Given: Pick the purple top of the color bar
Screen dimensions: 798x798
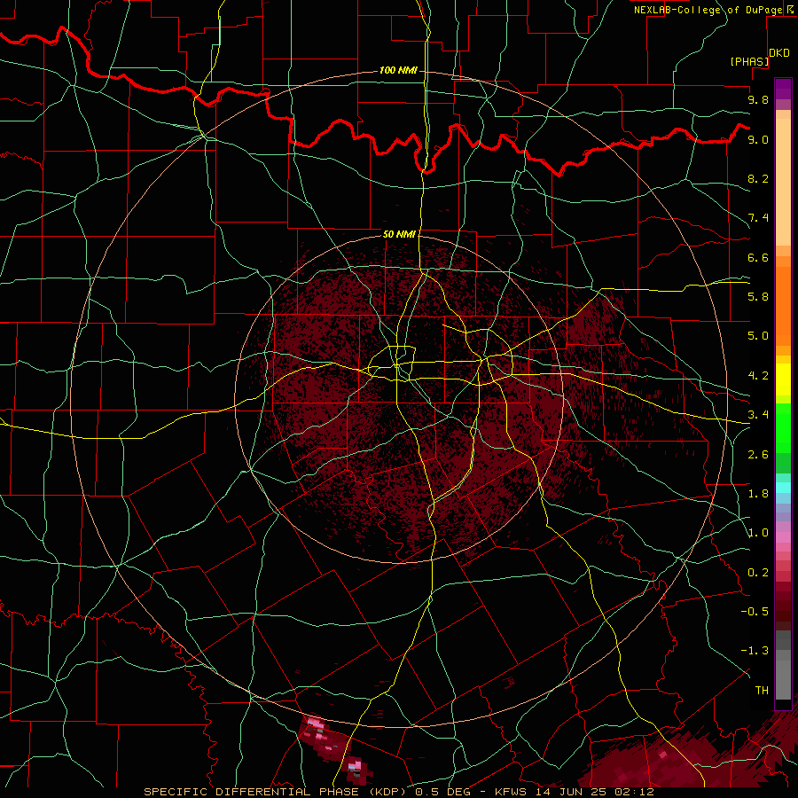Looking at the screenshot, I should pyautogui.click(x=783, y=89).
